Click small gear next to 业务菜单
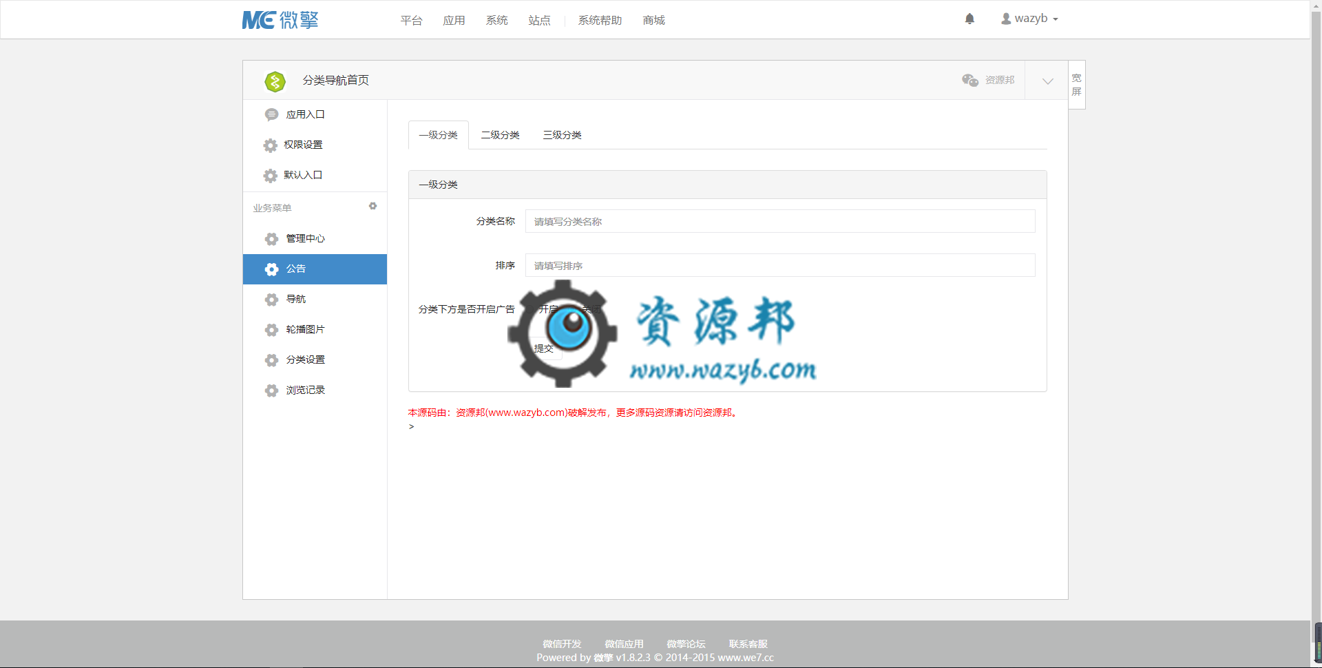Image resolution: width=1322 pixels, height=668 pixels. [373, 206]
